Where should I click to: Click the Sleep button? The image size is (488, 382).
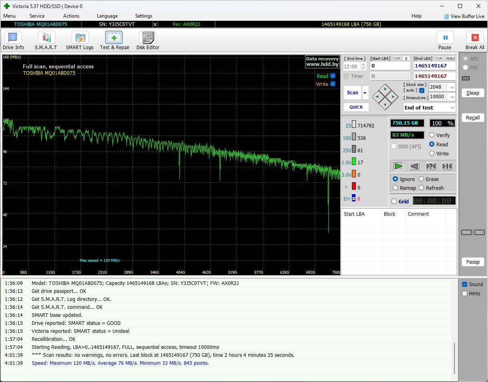(473, 93)
